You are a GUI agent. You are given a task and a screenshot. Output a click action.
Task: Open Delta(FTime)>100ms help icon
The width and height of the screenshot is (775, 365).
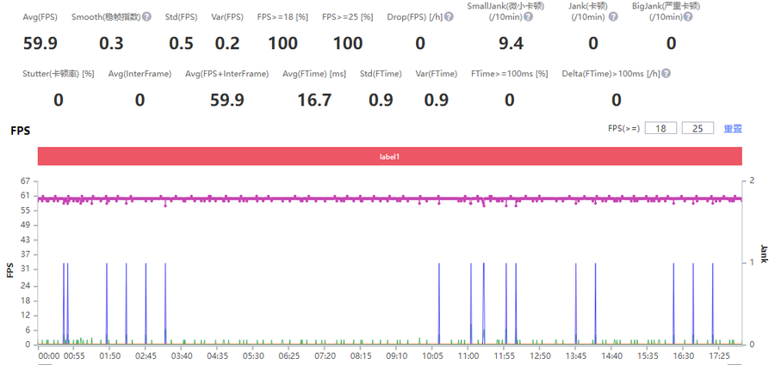666,74
